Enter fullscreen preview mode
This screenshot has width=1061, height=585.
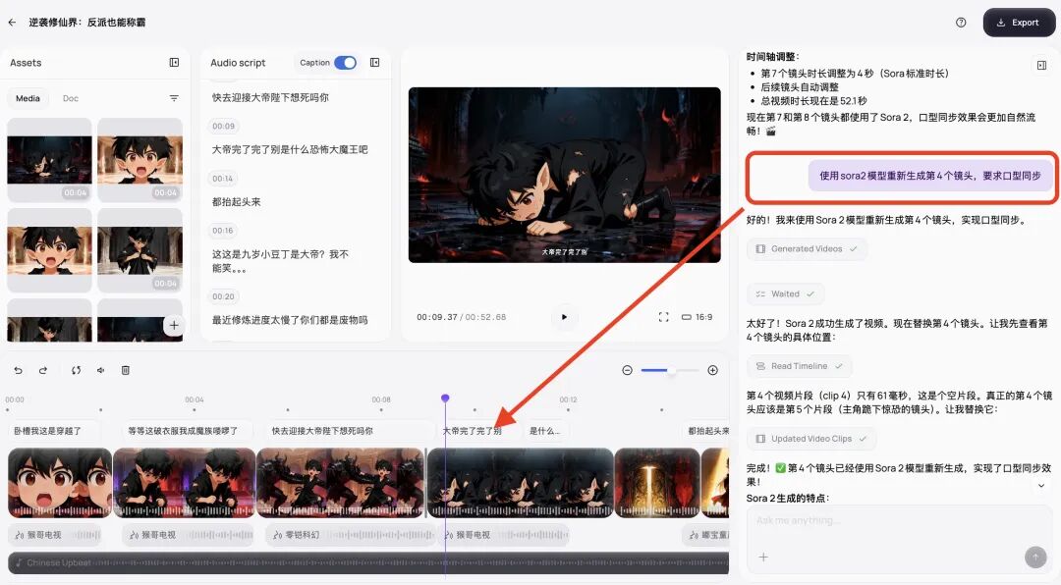[662, 317]
